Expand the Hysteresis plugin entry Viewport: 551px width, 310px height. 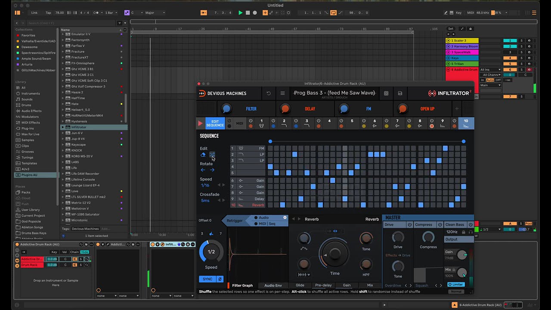pyautogui.click(x=63, y=121)
